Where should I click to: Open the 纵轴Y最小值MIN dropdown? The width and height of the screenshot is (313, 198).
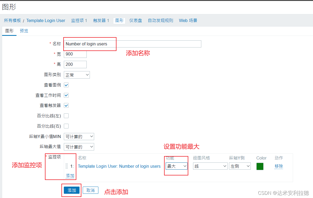tap(79, 137)
